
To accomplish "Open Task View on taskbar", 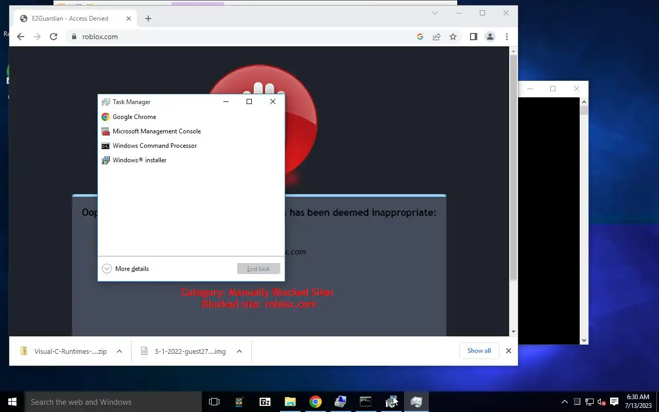I will 214,402.
